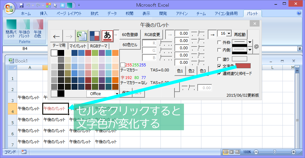Click the Save icon in quick access toolbar
Viewport: 305px width, 158px height.
tap(21, 5)
